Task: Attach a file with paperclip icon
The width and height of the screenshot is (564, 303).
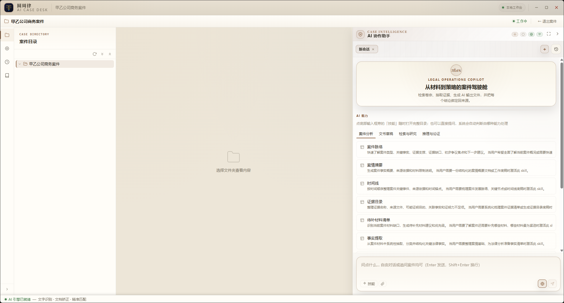Action: 382,284
